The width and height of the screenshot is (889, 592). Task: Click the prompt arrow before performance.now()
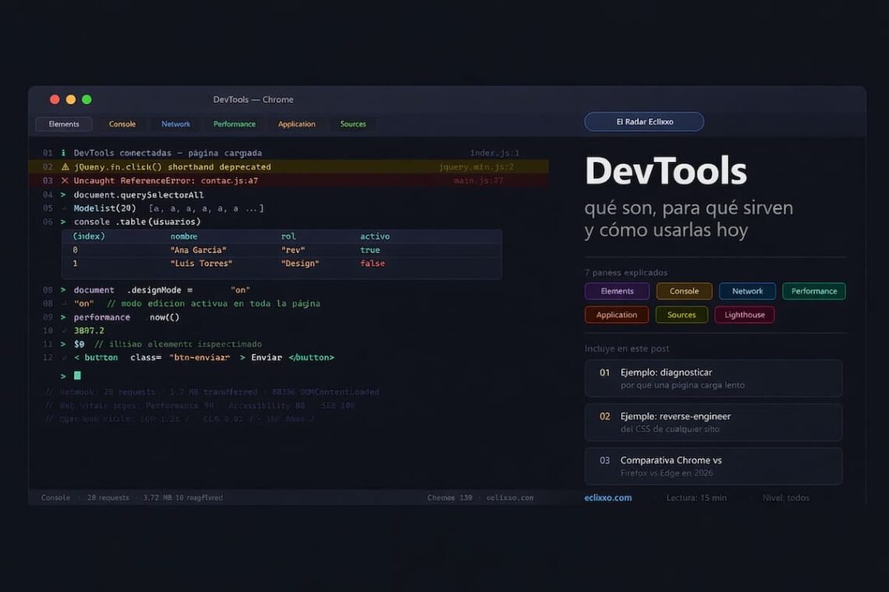(63, 317)
